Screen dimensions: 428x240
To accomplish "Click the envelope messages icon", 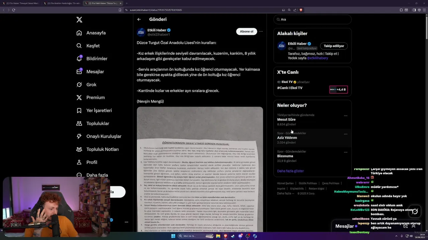I will click(x=79, y=72).
